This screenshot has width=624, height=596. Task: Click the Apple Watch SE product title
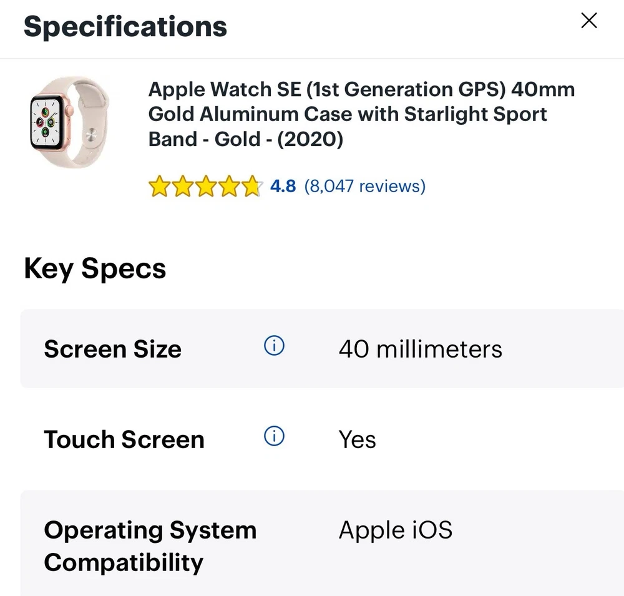click(x=361, y=114)
